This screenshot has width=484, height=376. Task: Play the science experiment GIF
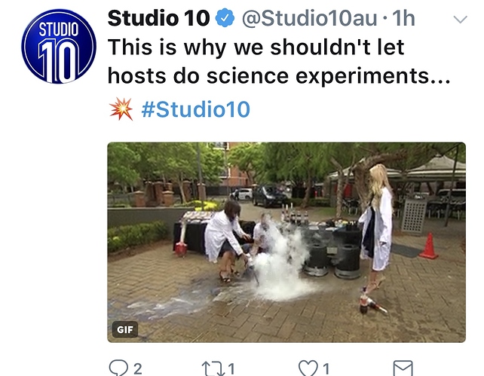[286, 243]
